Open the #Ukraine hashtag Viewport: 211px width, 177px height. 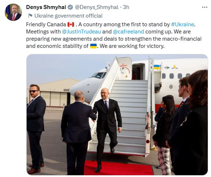[x=183, y=24]
